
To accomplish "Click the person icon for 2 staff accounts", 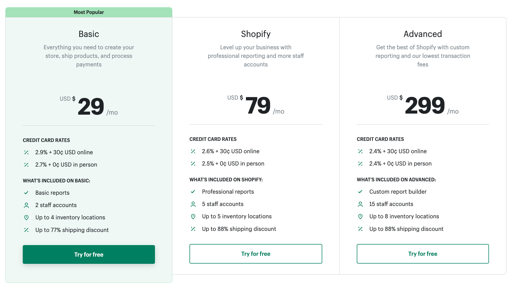I will tap(26, 205).
